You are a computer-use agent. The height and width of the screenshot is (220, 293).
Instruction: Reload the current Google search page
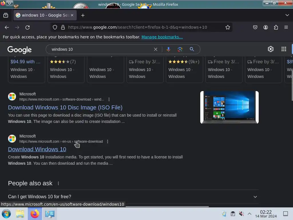pyautogui.click(x=27, y=27)
